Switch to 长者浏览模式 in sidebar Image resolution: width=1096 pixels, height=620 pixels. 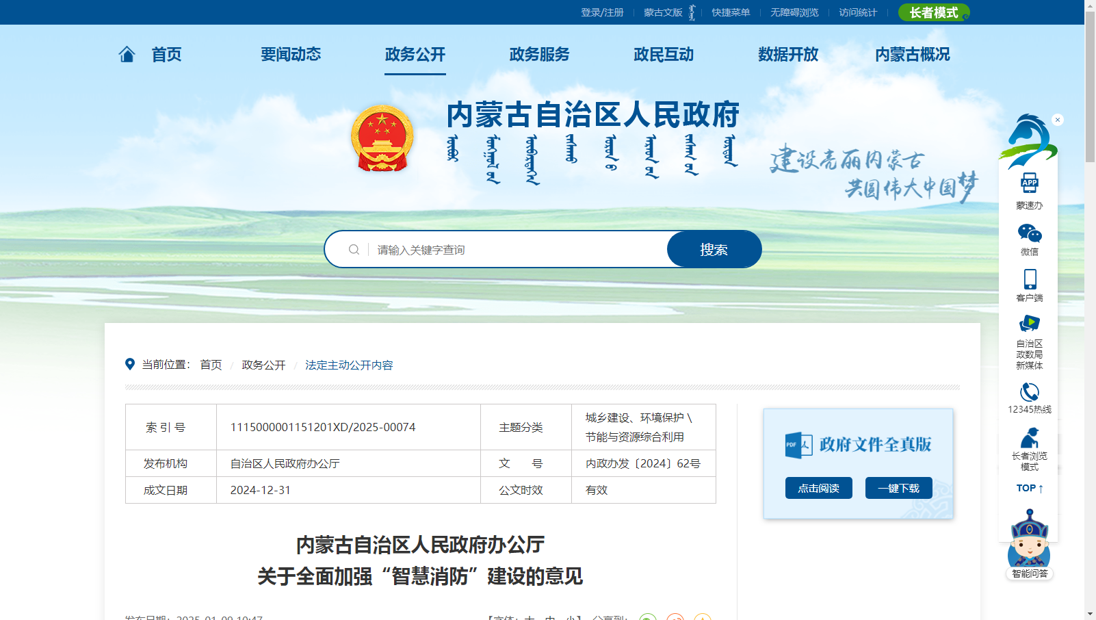tap(1029, 439)
